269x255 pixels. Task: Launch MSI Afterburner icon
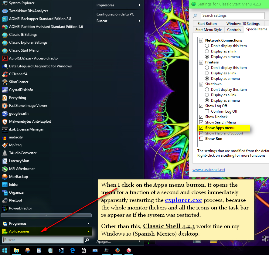[5, 169]
